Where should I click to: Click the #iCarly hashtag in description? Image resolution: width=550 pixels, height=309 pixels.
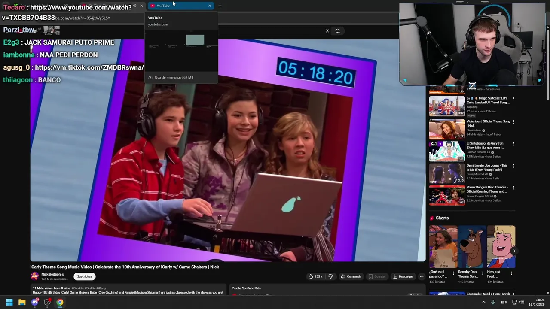101,288
